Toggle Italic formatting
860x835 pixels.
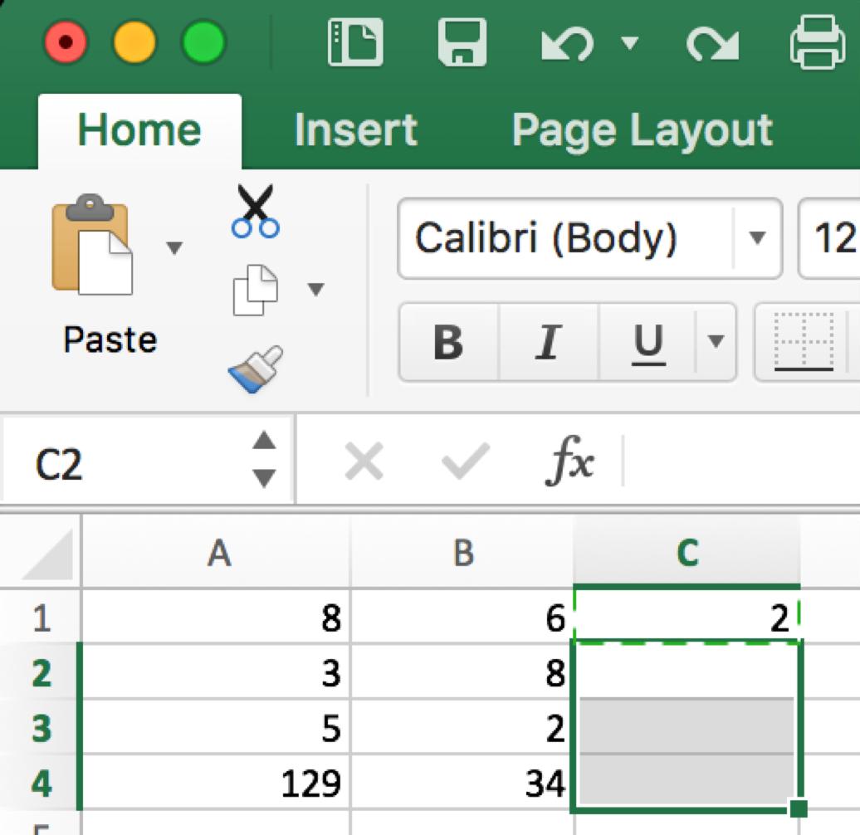coord(547,341)
